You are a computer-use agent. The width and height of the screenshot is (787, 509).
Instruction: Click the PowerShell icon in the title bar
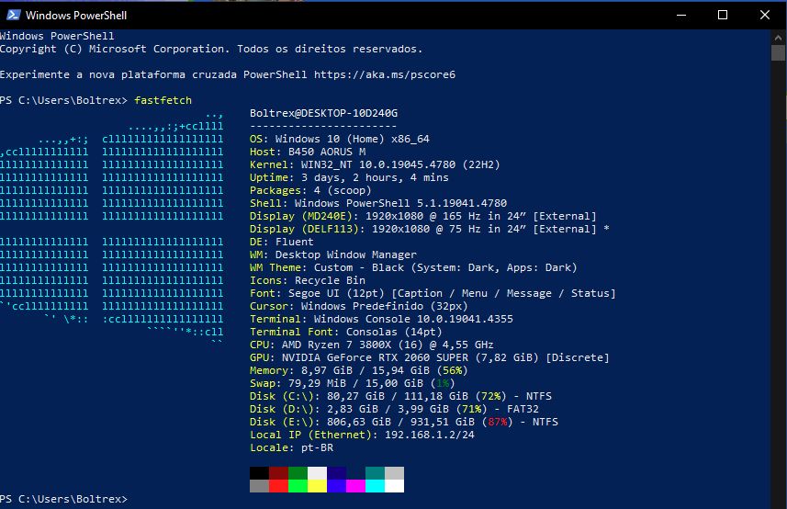coord(13,15)
